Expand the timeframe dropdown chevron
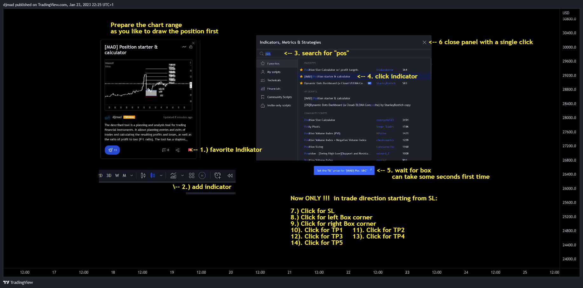The height and width of the screenshot is (288, 583). point(132,176)
